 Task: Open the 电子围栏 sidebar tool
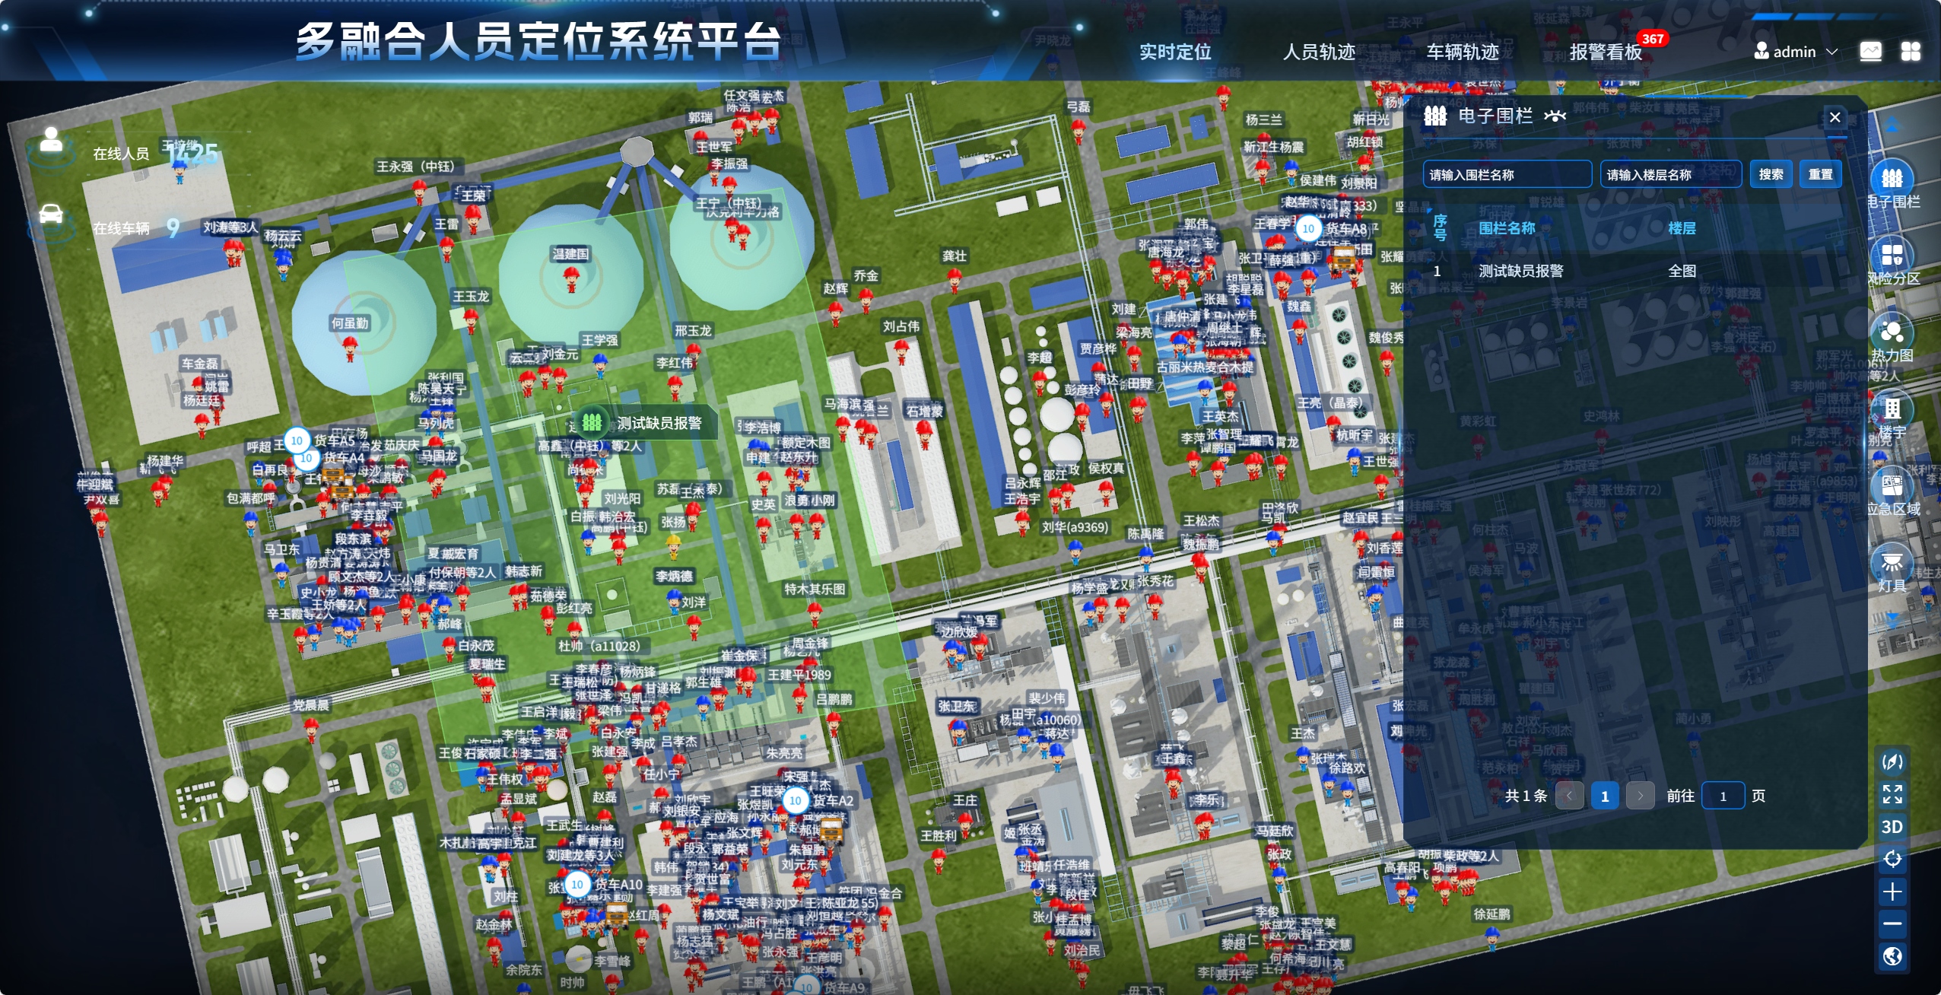tap(1892, 180)
